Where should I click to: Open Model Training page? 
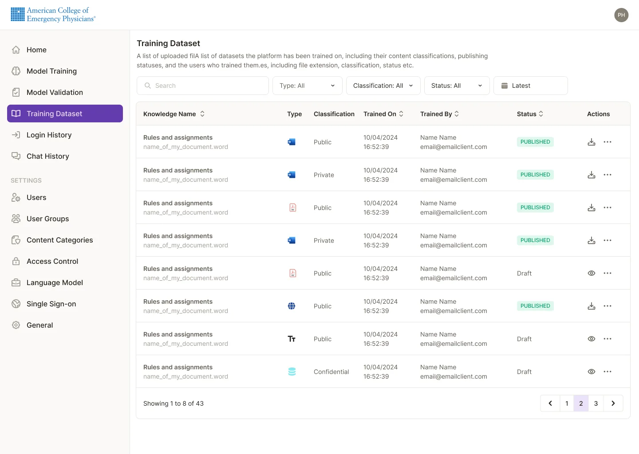[x=65, y=71]
